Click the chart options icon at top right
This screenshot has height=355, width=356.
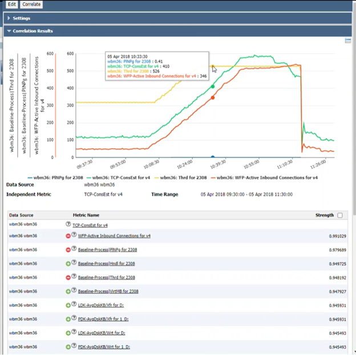pyautogui.click(x=348, y=41)
